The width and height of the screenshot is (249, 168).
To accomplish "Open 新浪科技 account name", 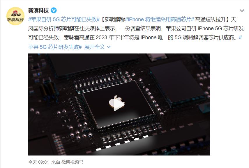I will point(38,10).
